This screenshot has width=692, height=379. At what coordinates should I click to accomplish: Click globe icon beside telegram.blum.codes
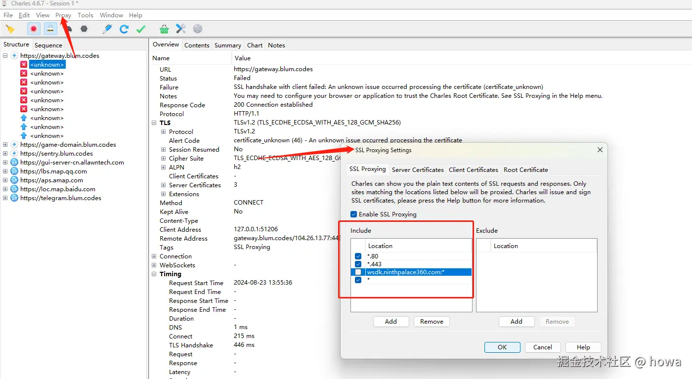pos(14,198)
